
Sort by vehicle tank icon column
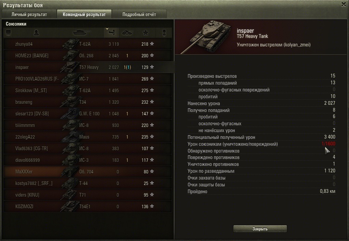[81, 33]
